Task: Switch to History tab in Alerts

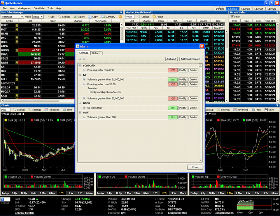Action: 96,53
